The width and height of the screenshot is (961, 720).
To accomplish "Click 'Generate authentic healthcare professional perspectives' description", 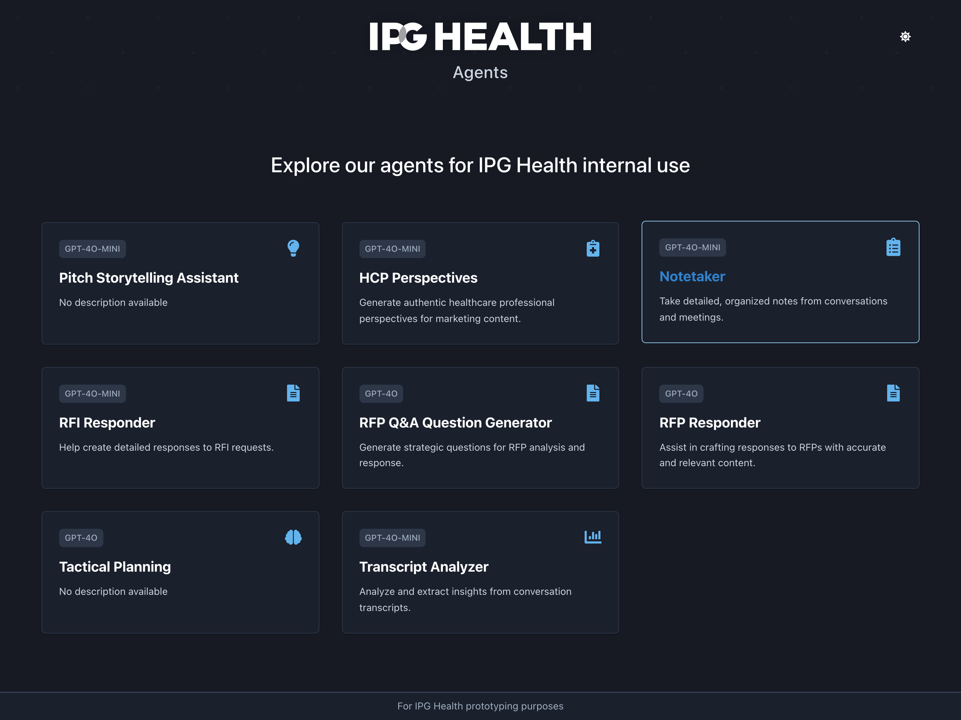I will click(457, 310).
